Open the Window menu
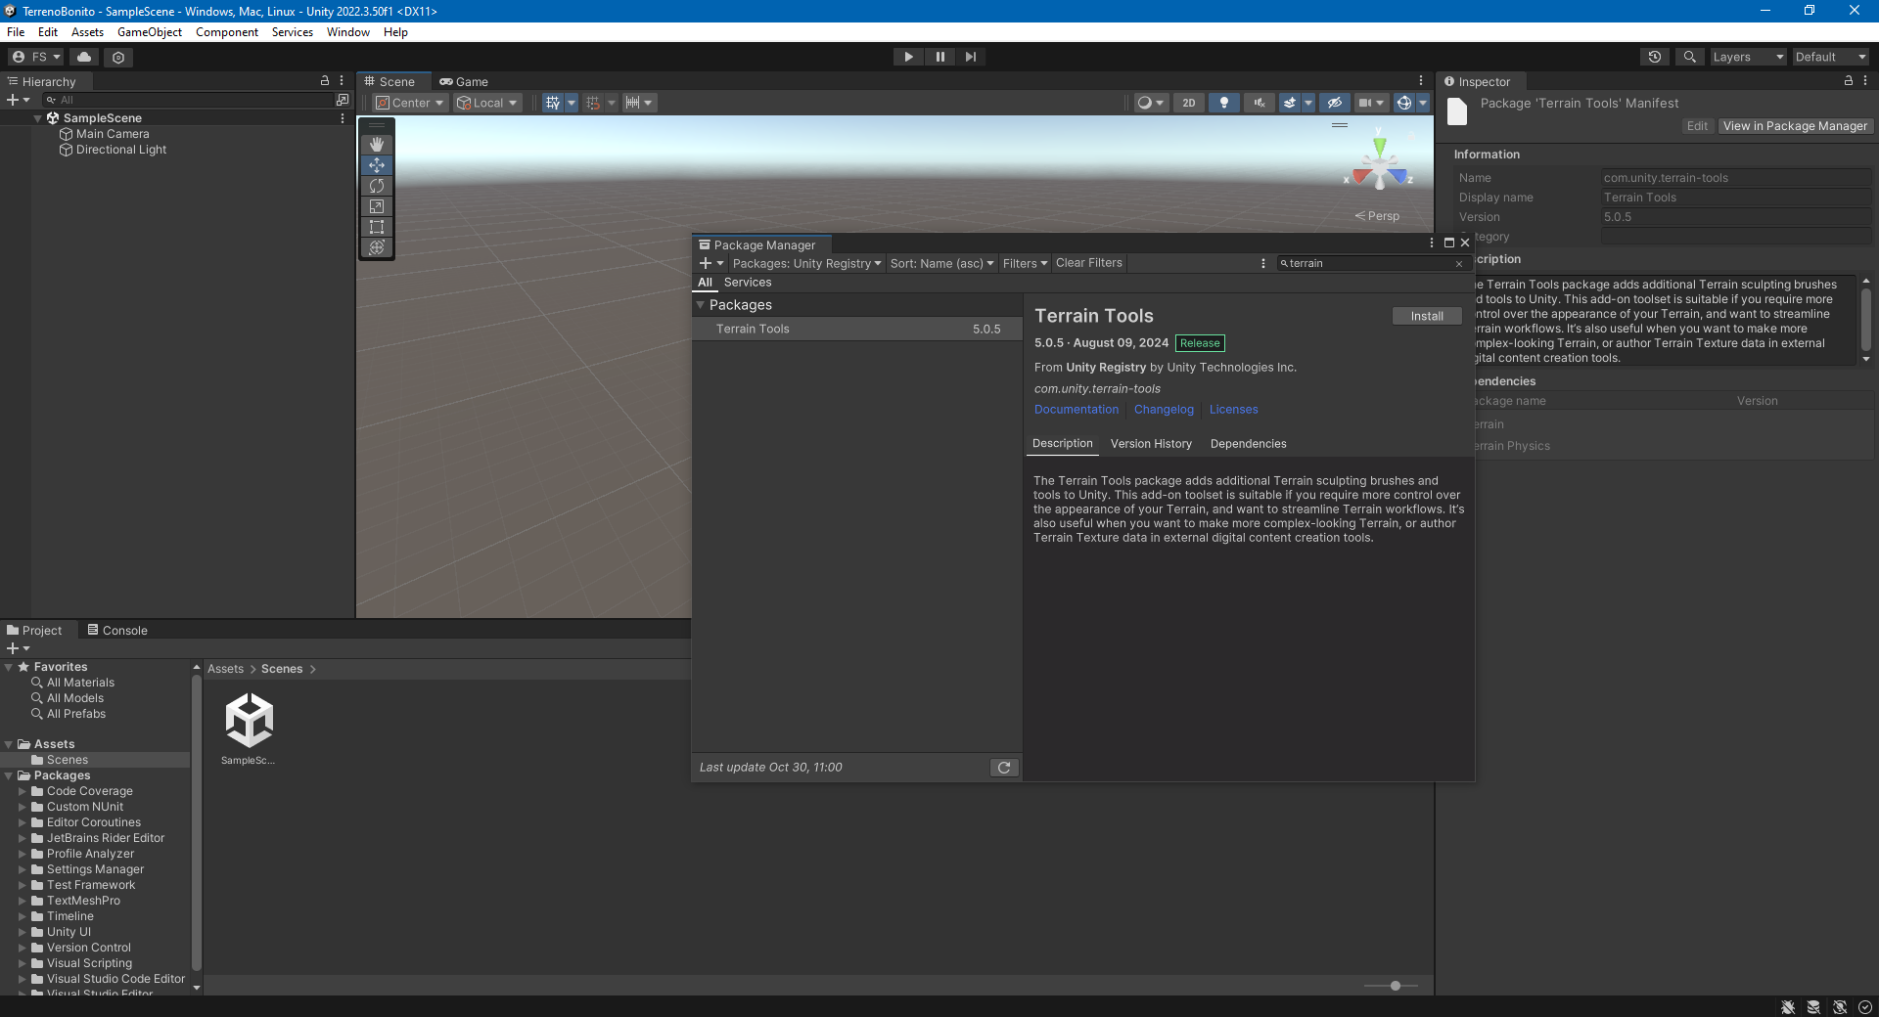The image size is (1879, 1017). (x=347, y=32)
